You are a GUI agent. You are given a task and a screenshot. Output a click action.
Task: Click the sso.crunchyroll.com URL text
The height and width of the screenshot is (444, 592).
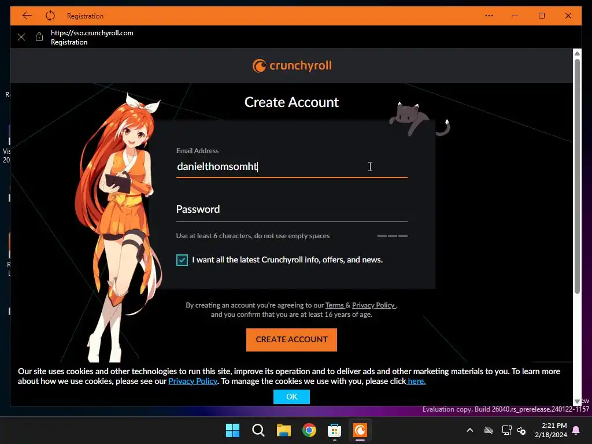[92, 33]
